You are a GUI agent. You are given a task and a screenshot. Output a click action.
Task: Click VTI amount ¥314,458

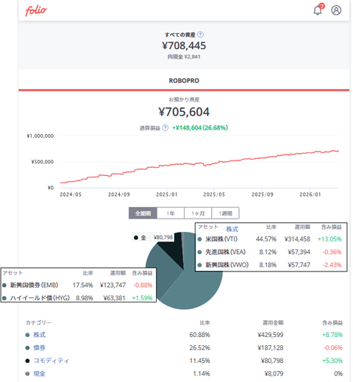pos(297,239)
